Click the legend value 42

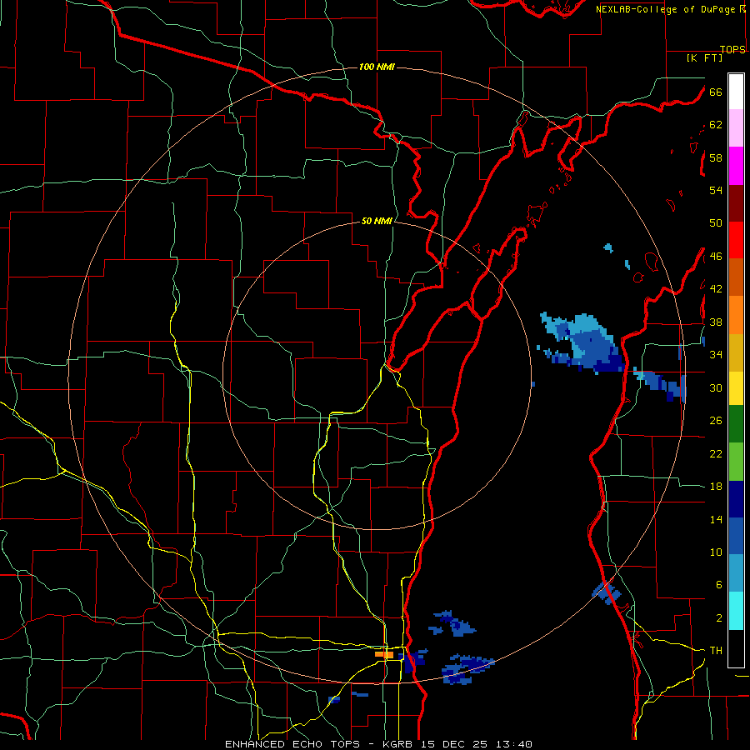click(716, 289)
